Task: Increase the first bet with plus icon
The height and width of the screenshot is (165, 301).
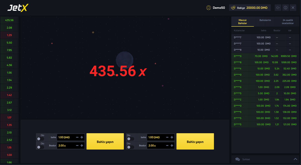Action: point(82,137)
